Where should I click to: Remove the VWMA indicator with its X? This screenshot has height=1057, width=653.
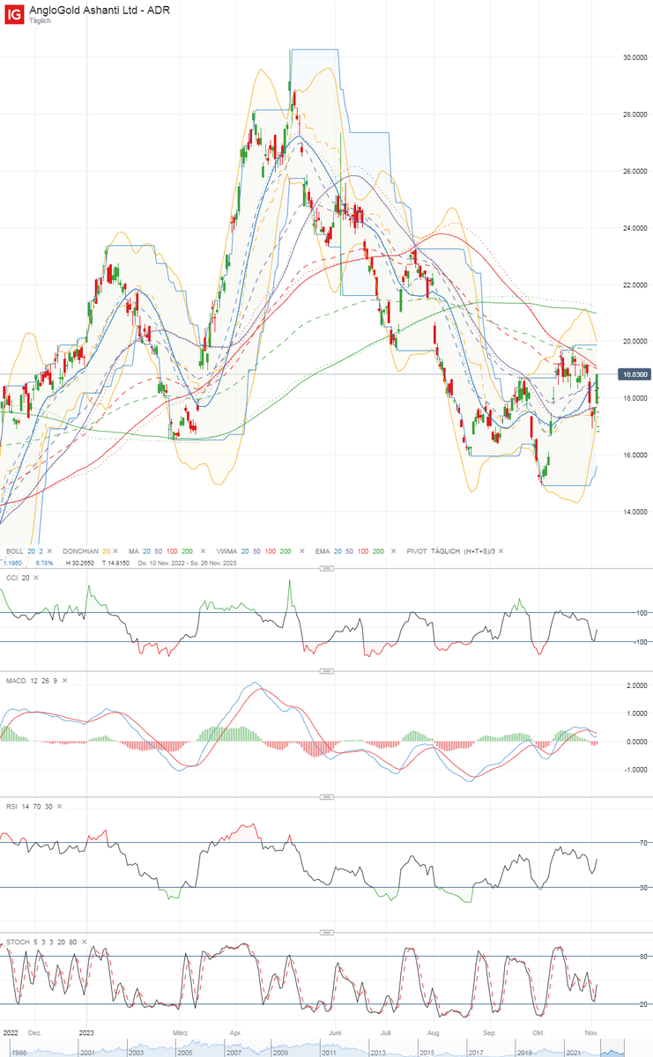coord(303,551)
